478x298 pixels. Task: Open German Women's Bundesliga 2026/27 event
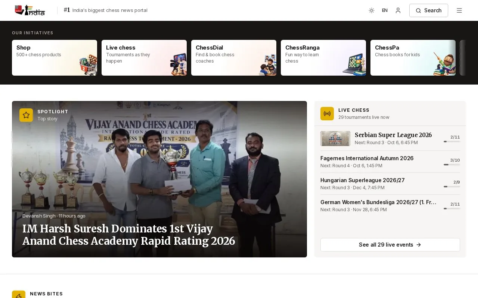(390, 206)
